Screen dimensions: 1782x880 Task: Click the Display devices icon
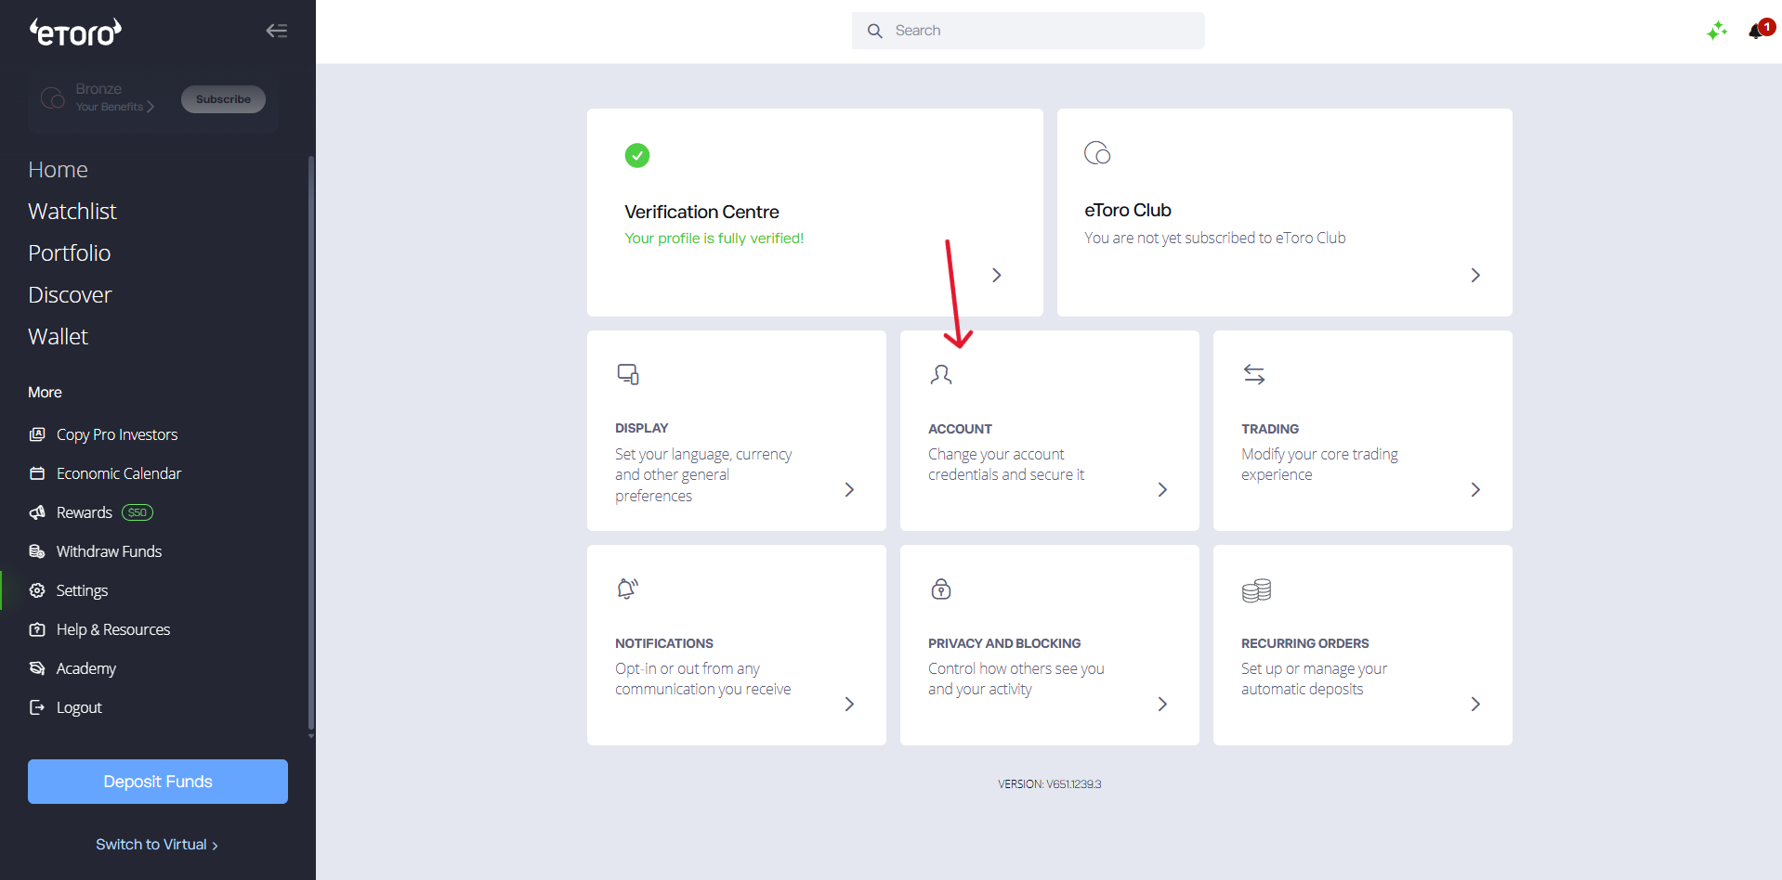628,374
